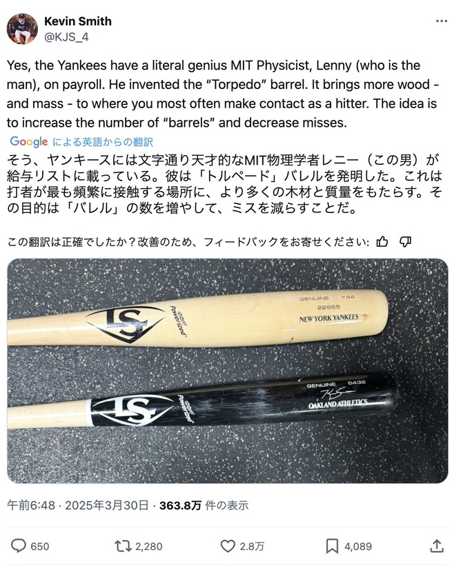Open Kevin Smith's profile avatar
The height and width of the screenshot is (568, 461).
(22, 29)
